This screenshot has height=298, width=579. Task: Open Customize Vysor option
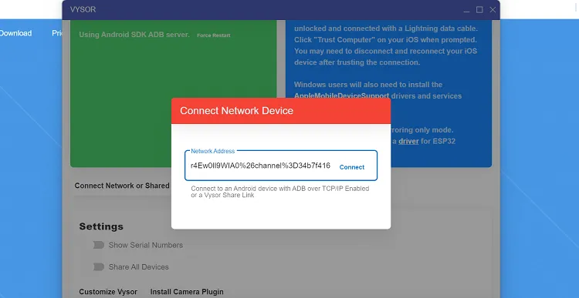108,292
